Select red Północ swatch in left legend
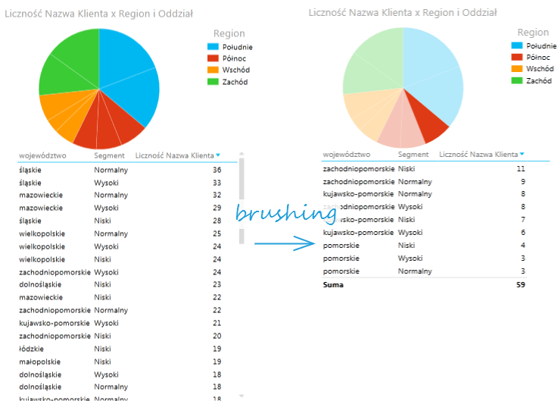Image resolution: width=558 pixels, height=401 pixels. (213, 58)
